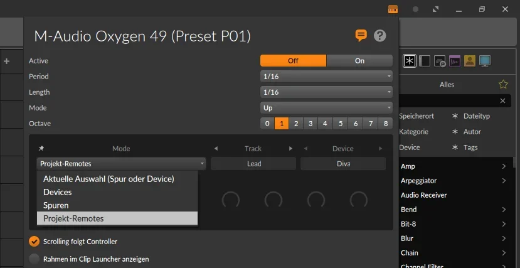Click the favorites star icon
The width and height of the screenshot is (520, 268).
pyautogui.click(x=503, y=84)
